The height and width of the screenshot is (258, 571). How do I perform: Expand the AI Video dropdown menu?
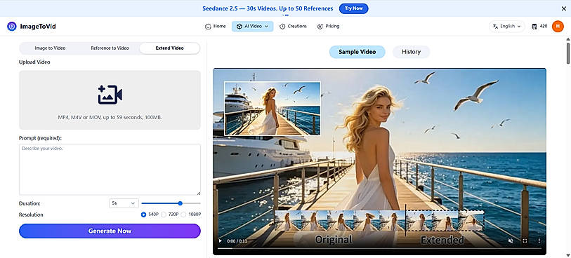252,26
